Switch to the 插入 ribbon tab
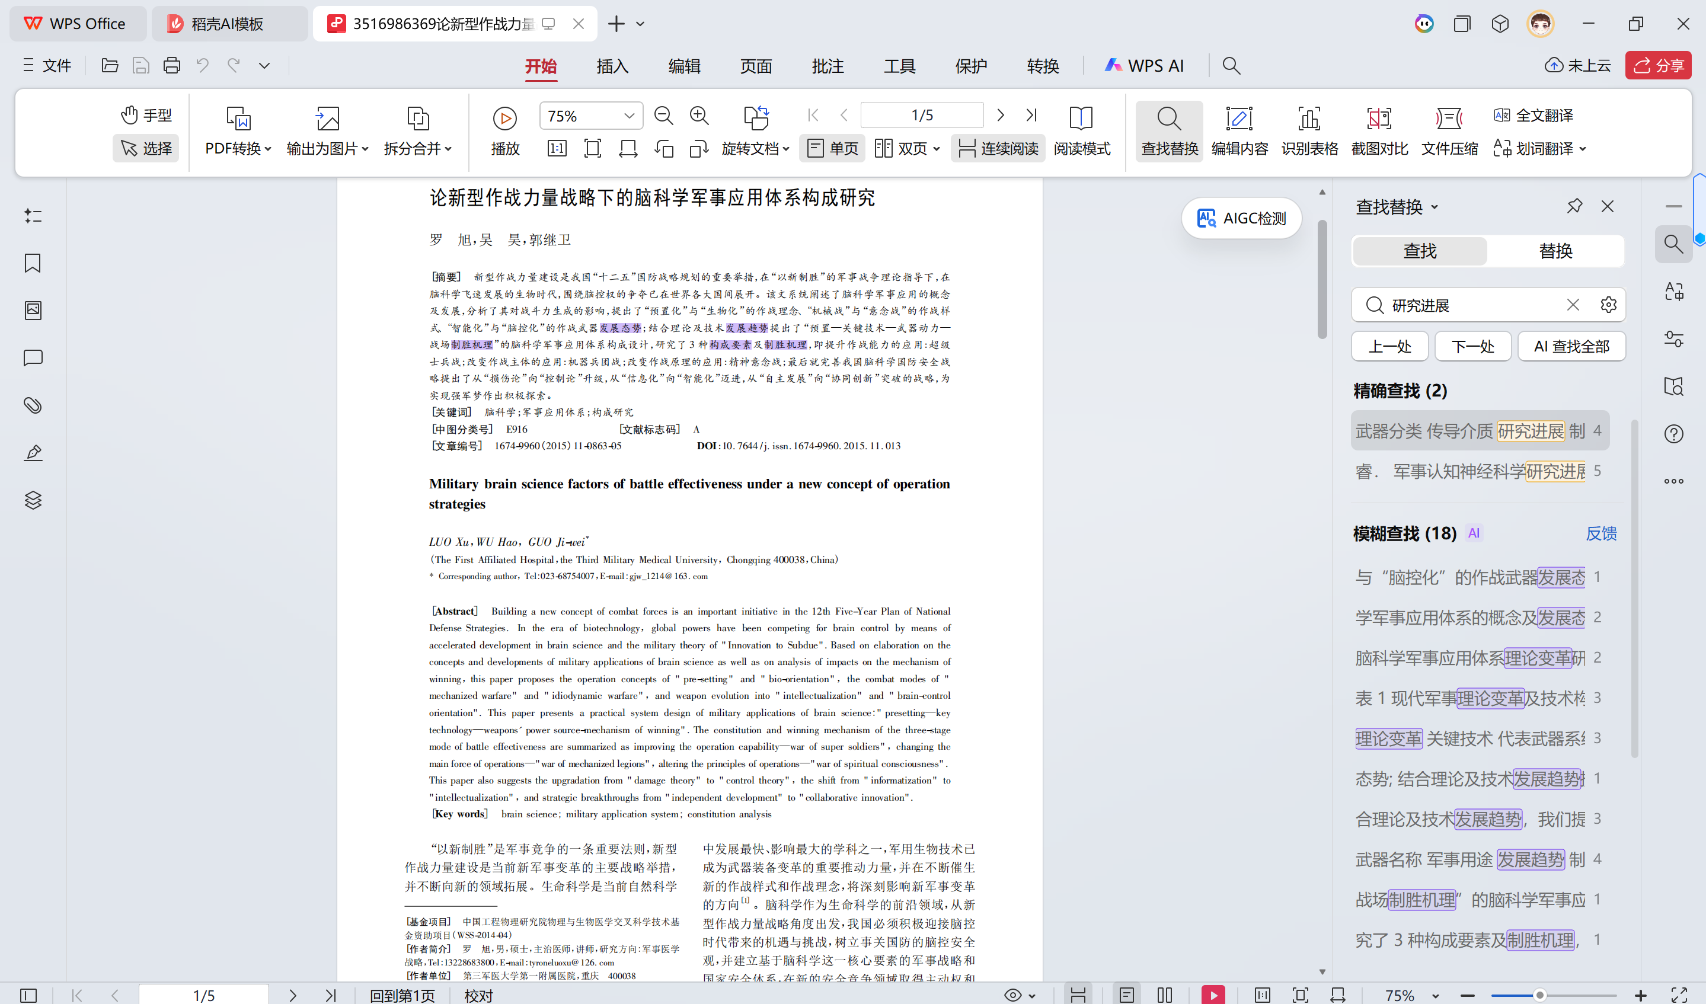Screen dimensions: 1706x1004 click(x=612, y=66)
